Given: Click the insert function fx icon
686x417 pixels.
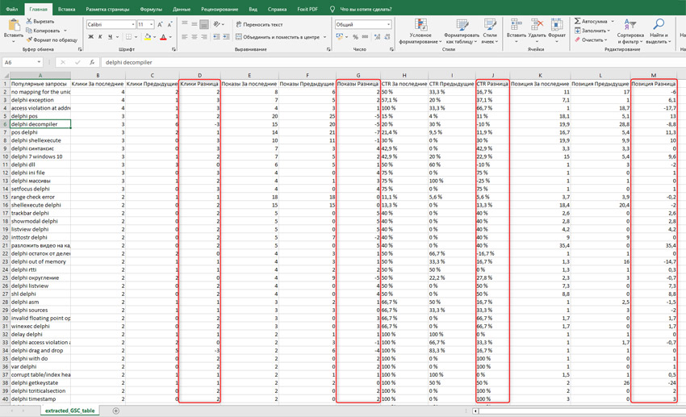Looking at the screenshot, I should [92, 62].
